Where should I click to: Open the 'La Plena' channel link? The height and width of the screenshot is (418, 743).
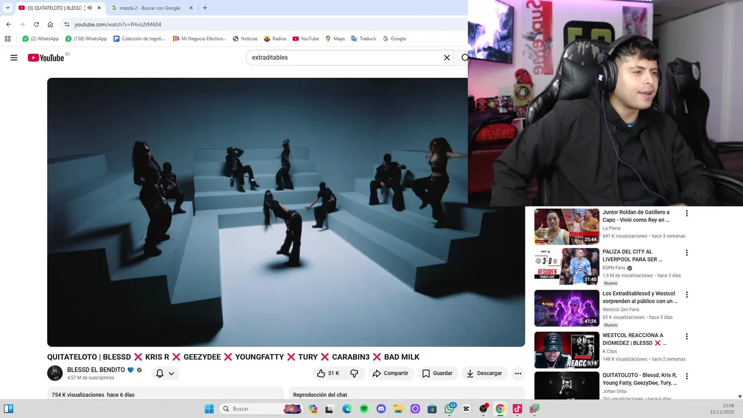611,228
